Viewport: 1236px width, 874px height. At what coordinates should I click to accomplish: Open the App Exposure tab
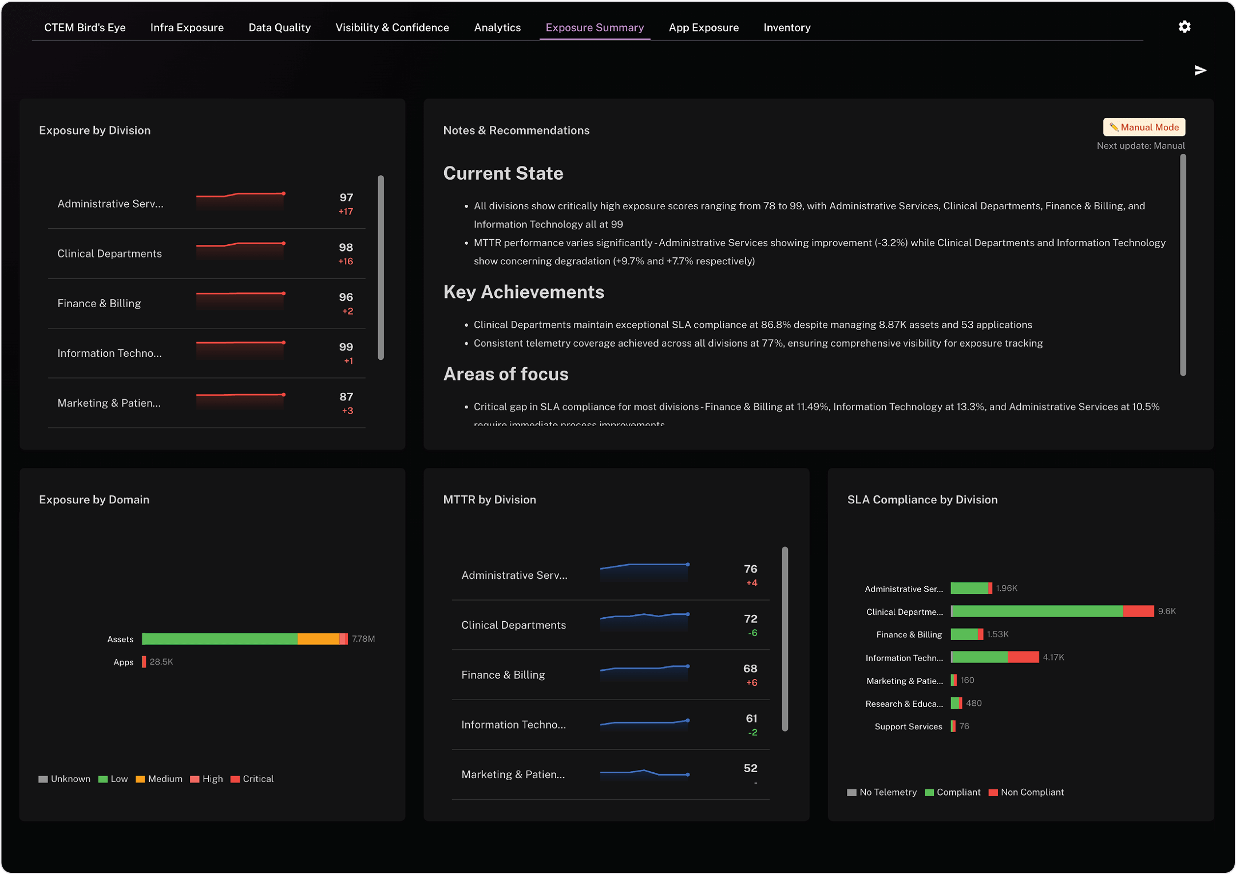click(x=703, y=27)
